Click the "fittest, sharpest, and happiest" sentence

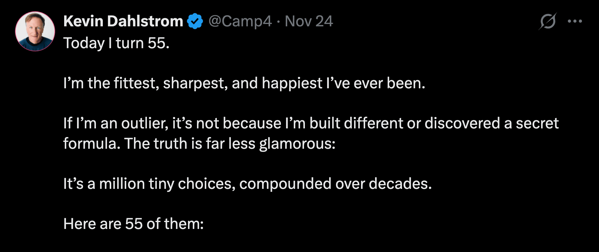pyautogui.click(x=244, y=83)
